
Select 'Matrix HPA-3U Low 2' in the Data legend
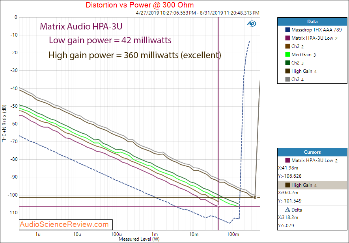tap(314, 38)
